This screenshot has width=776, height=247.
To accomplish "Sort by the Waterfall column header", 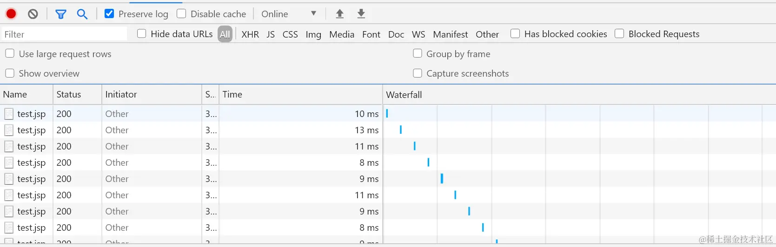I will coord(404,95).
